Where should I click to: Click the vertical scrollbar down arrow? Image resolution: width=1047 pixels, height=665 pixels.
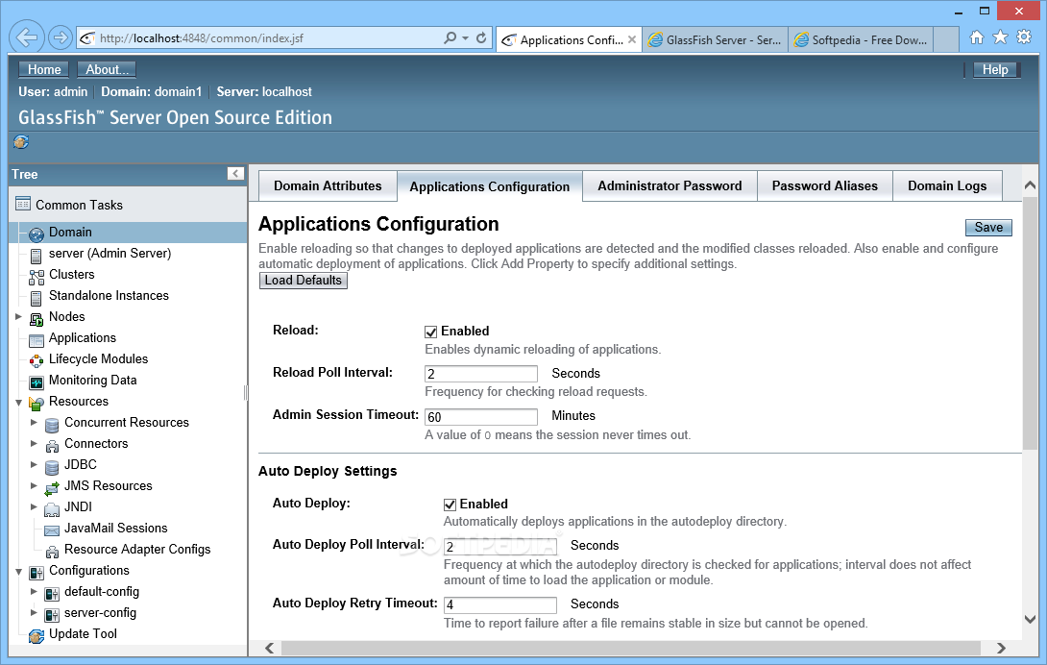coord(1030,620)
